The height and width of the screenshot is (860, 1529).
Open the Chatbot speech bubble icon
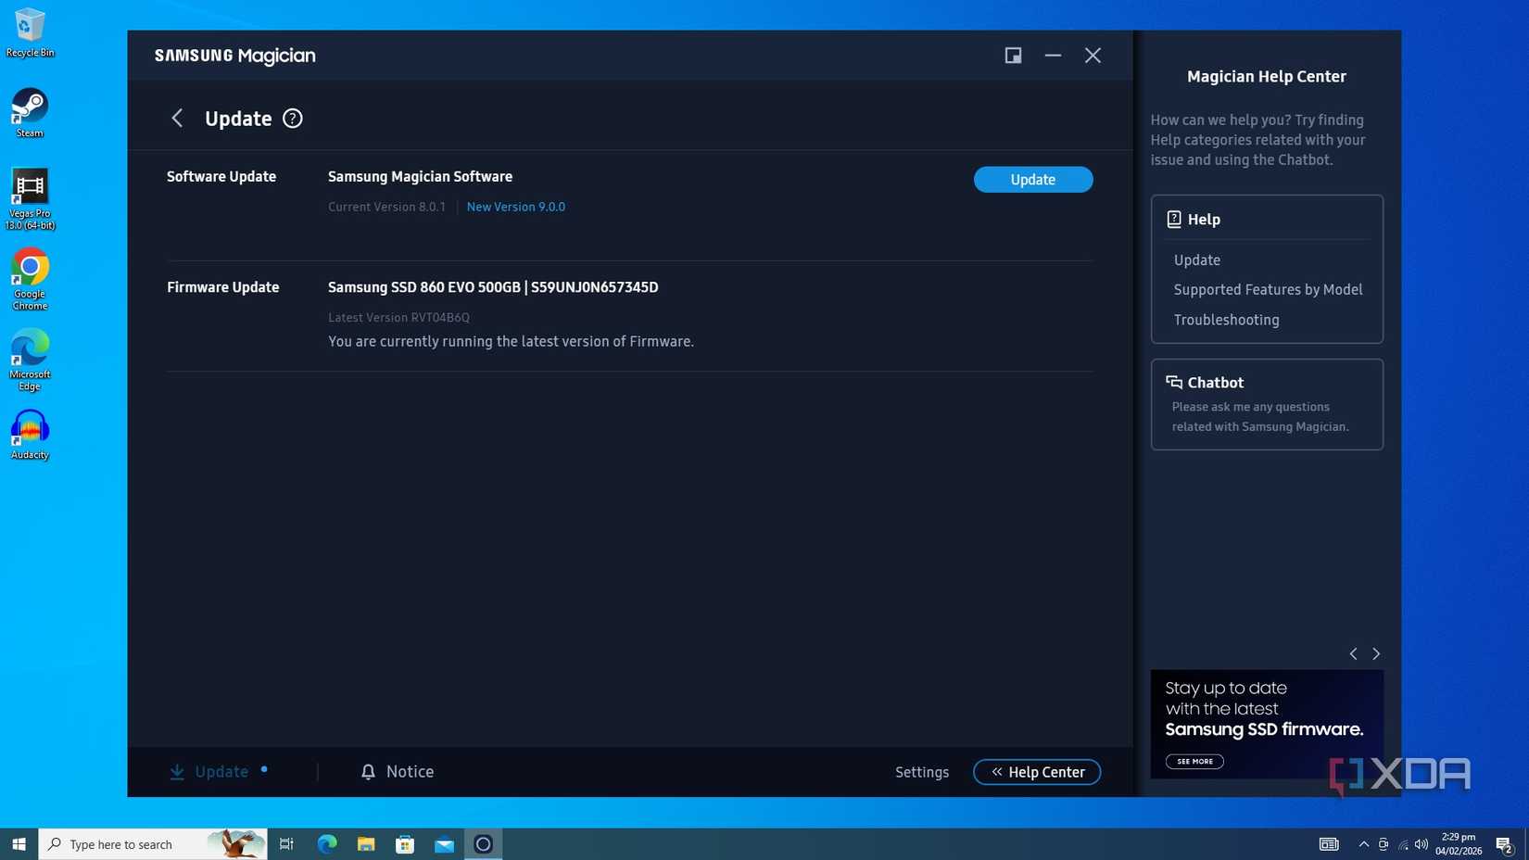point(1171,382)
